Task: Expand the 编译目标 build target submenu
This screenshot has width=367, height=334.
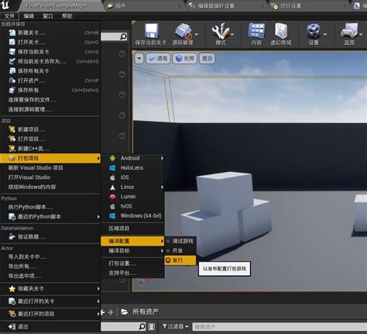Action: (132, 250)
